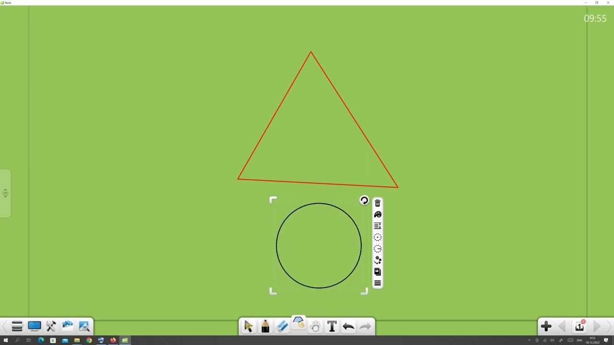Click the fading dots icon in object toolbar
This screenshot has height=345, width=614.
click(x=378, y=260)
